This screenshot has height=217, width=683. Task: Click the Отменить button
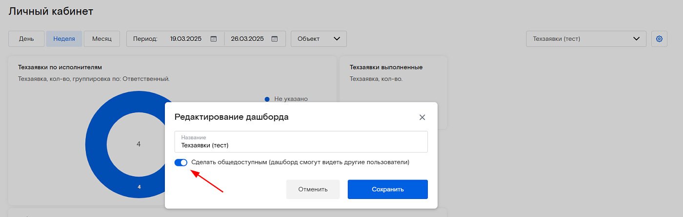pyautogui.click(x=313, y=189)
